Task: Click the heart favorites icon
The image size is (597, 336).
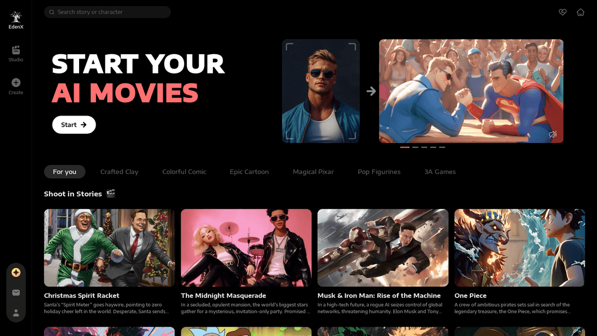Action: click(562, 12)
